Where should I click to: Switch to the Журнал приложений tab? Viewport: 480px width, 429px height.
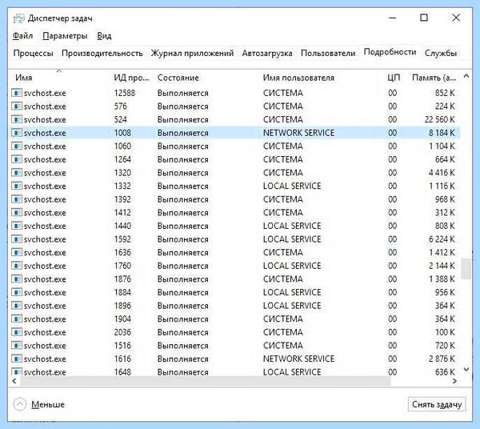click(x=192, y=54)
